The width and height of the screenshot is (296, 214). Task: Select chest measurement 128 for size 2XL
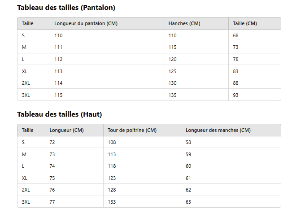pos(112,190)
